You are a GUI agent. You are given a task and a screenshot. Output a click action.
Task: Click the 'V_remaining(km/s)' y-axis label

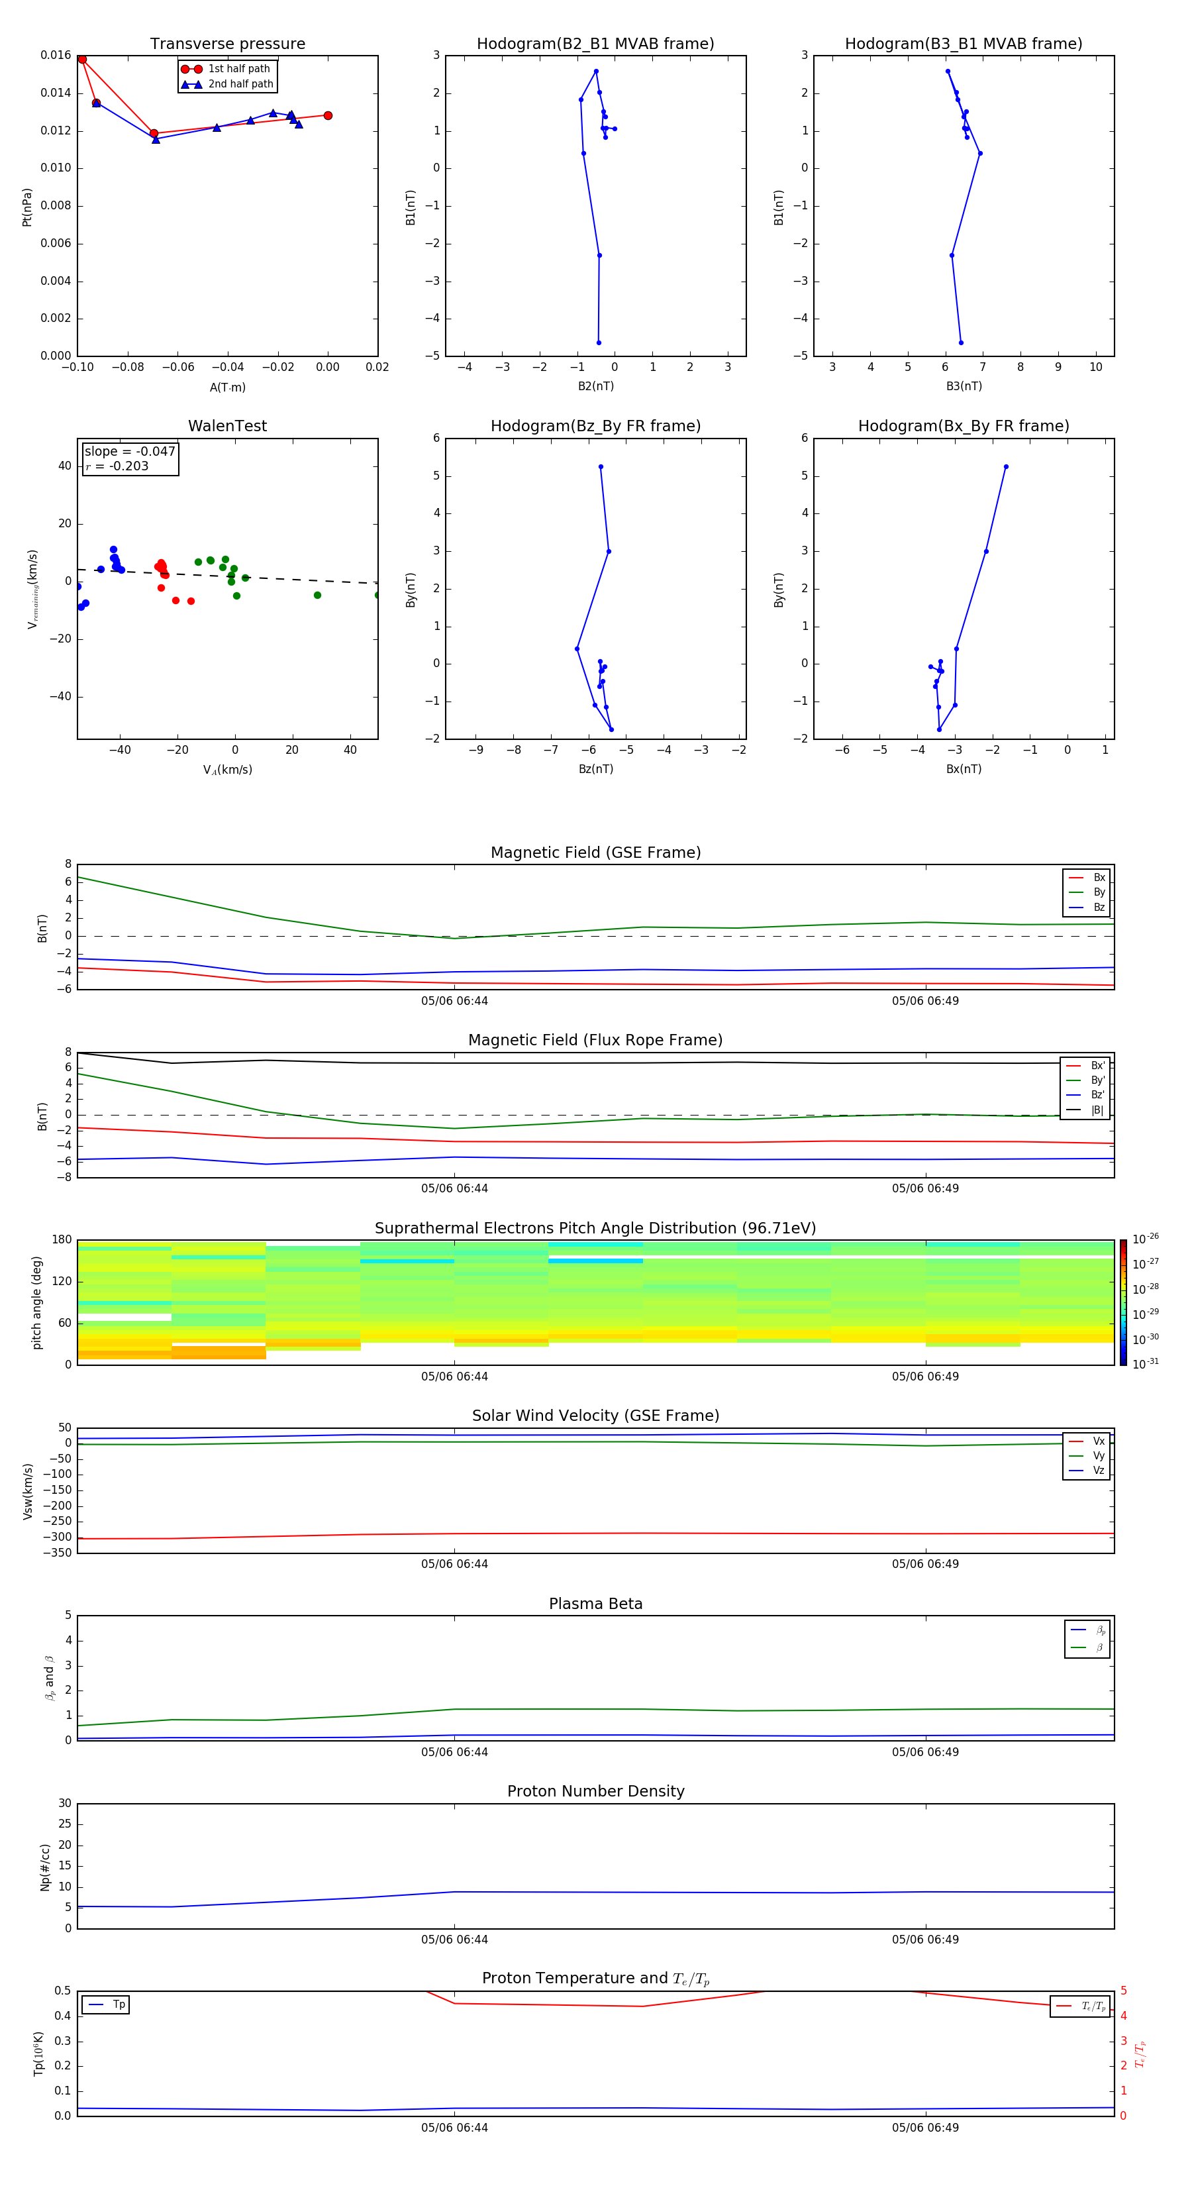pos(32,589)
